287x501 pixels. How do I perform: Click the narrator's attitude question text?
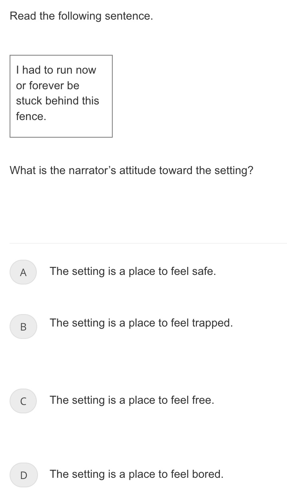pyautogui.click(x=132, y=171)
